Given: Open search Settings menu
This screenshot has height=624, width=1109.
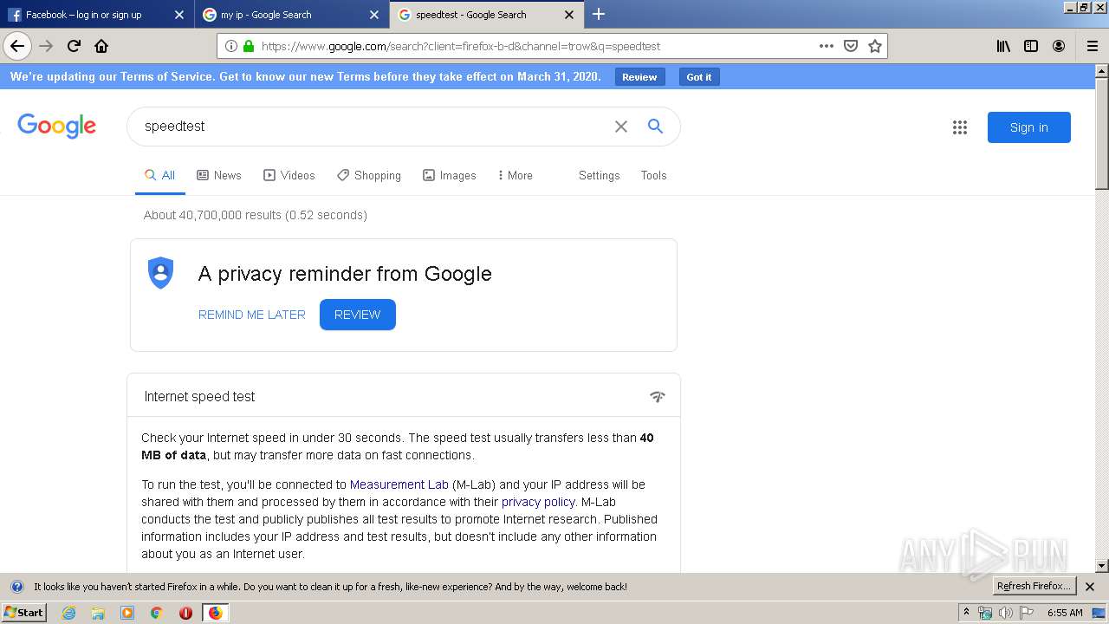Looking at the screenshot, I should coord(600,175).
